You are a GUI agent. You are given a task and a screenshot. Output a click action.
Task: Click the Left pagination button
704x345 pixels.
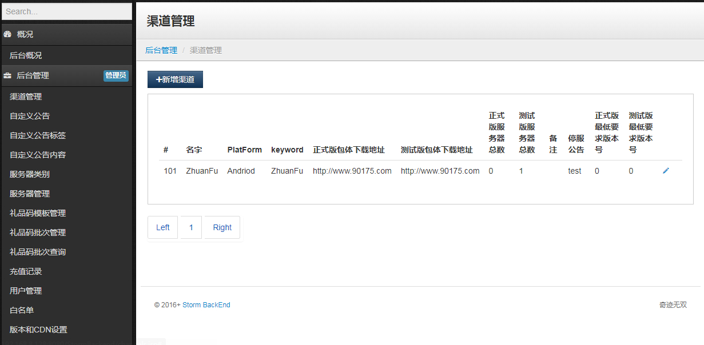pyautogui.click(x=163, y=227)
